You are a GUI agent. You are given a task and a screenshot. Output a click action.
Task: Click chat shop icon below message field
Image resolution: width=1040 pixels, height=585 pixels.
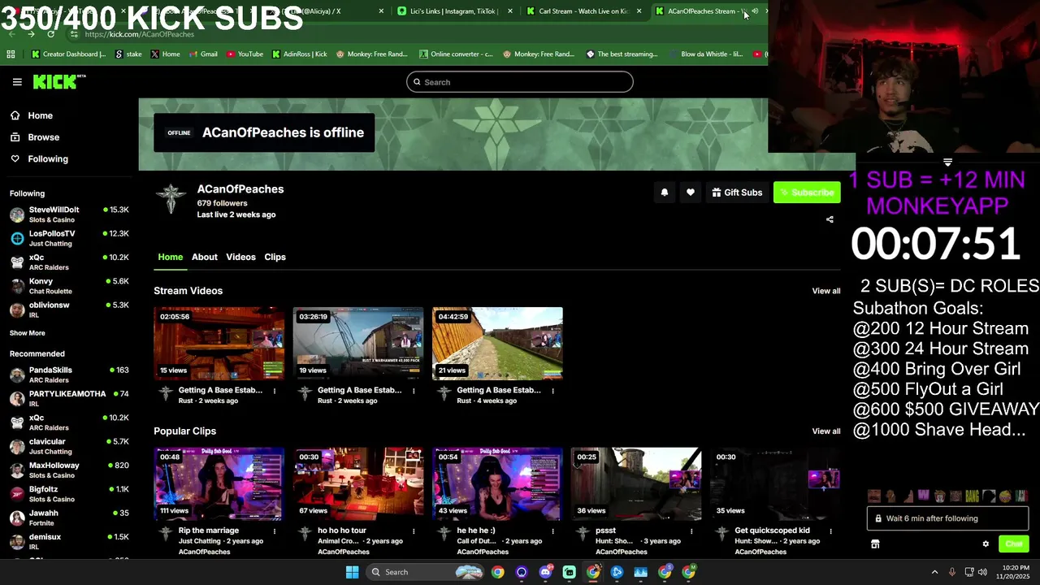875,544
